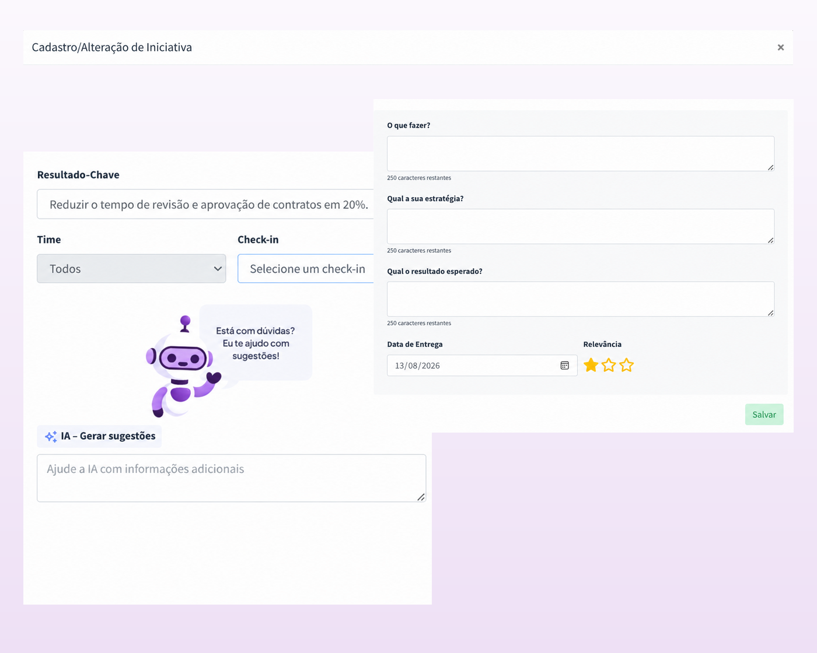Open the Selecione um check-in dropdown

click(306, 269)
